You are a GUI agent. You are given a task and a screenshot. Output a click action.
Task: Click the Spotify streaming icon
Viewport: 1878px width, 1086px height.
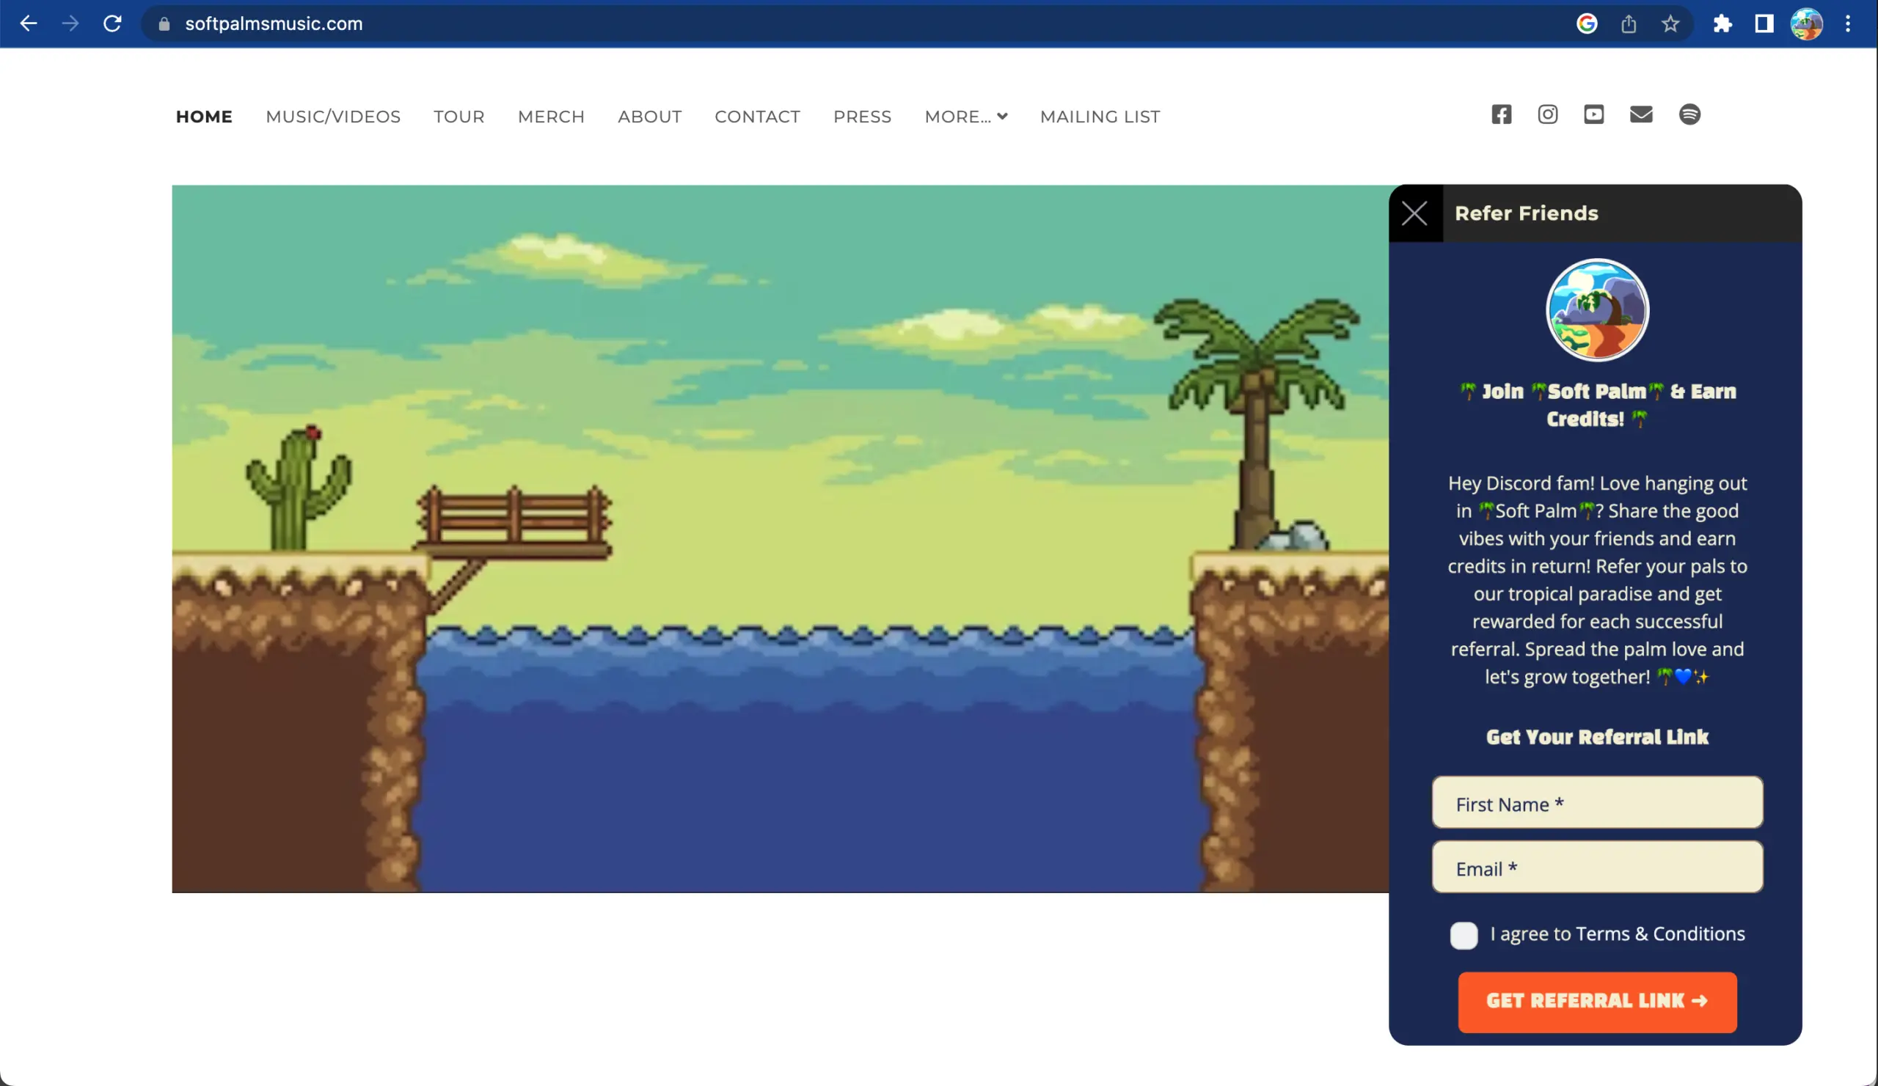click(1689, 114)
